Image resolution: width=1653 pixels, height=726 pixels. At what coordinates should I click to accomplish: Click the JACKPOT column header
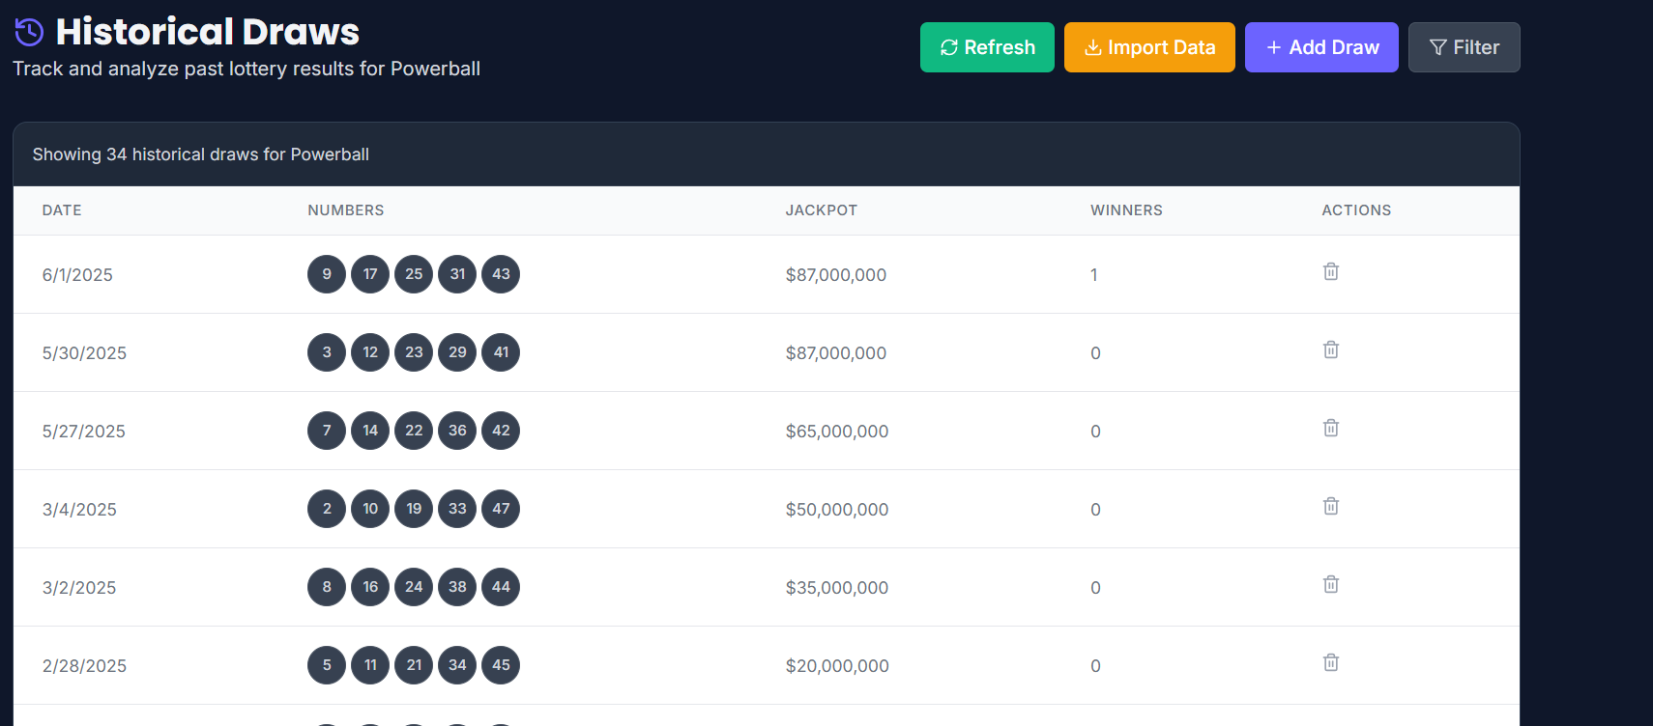point(822,210)
